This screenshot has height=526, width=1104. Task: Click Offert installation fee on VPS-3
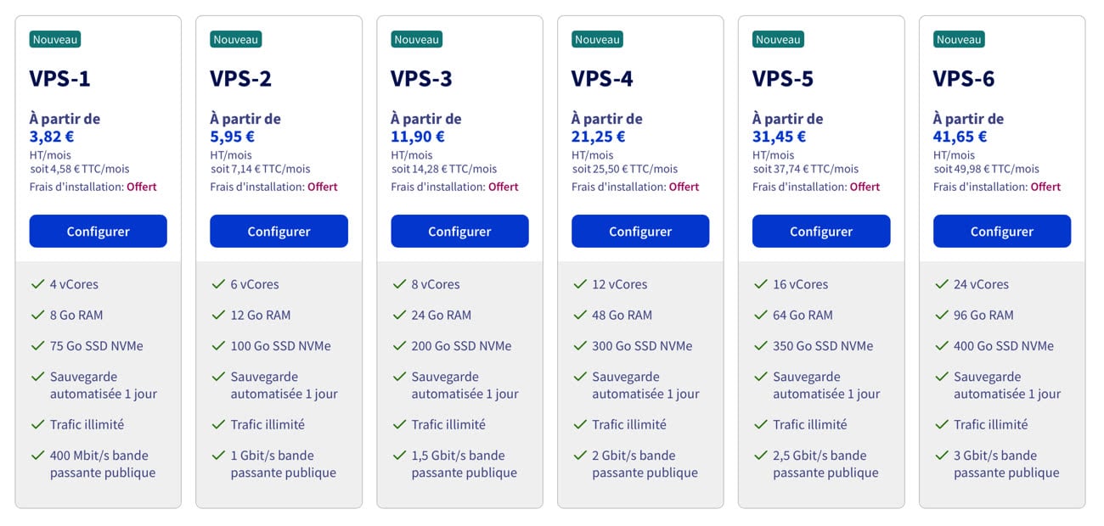pyautogui.click(x=503, y=187)
